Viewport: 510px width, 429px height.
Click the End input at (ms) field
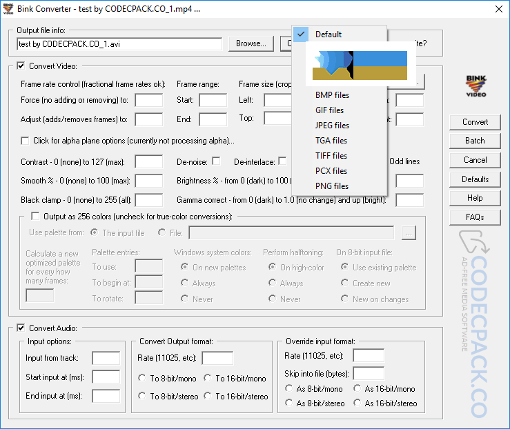coord(106,396)
